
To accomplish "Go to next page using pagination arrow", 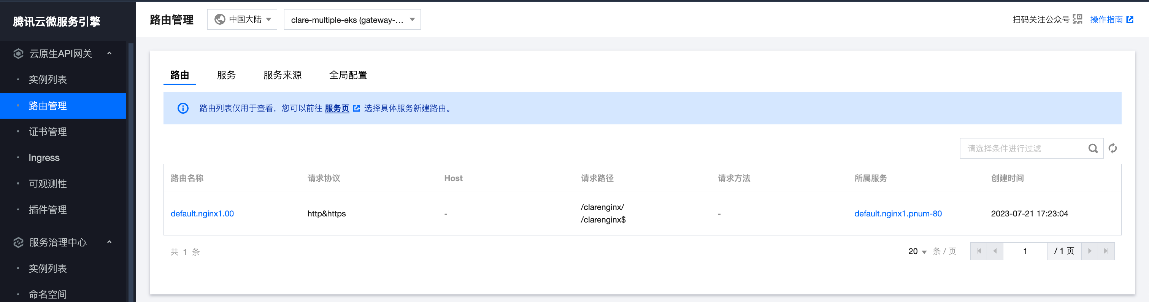I will click(1089, 251).
